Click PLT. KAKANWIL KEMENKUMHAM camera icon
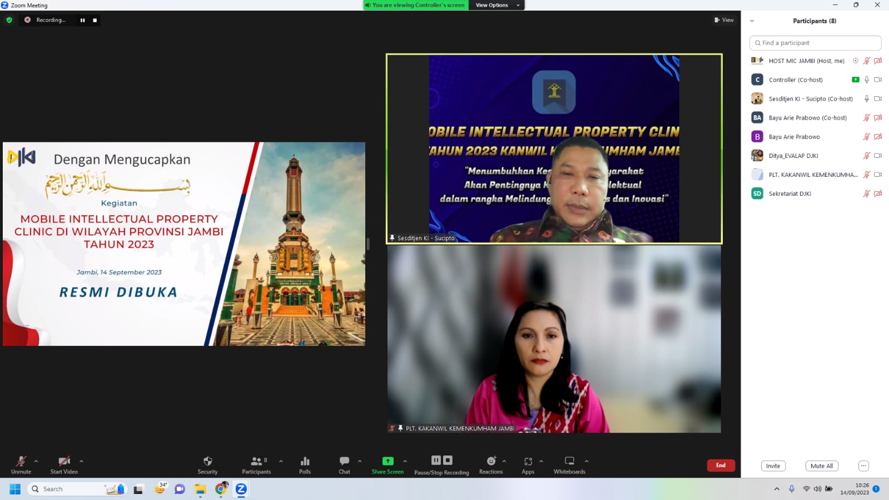Image resolution: width=889 pixels, height=500 pixels. coord(878,175)
